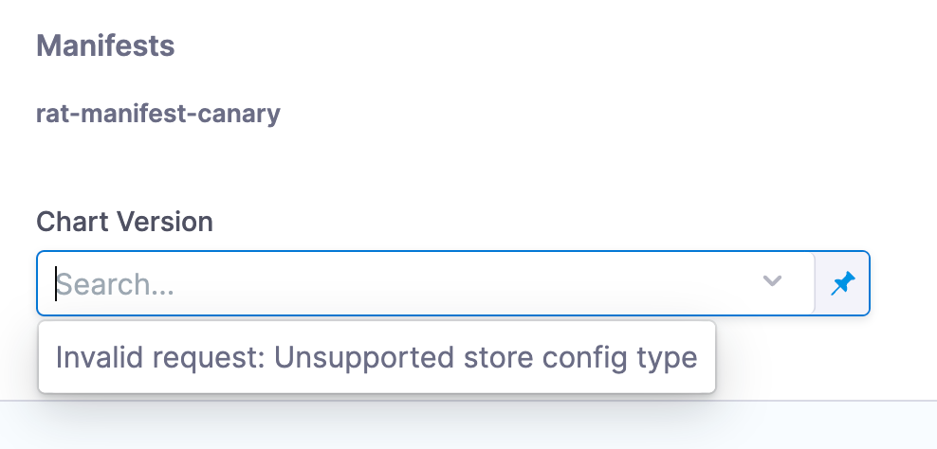Image resolution: width=937 pixels, height=449 pixels.
Task: Select the "Unsupported store config type" message
Action: pyautogui.click(x=377, y=357)
